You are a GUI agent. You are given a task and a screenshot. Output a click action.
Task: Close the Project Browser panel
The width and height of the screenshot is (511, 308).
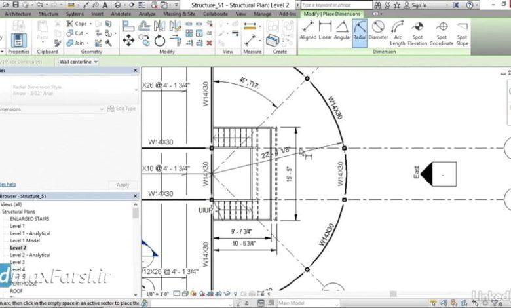[x=135, y=196]
